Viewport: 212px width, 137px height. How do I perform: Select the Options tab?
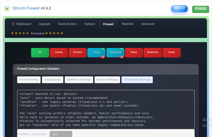[90, 24]
